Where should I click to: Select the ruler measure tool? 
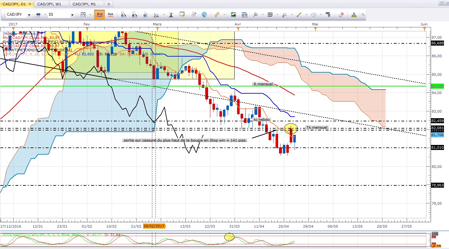pyautogui.click(x=217, y=15)
